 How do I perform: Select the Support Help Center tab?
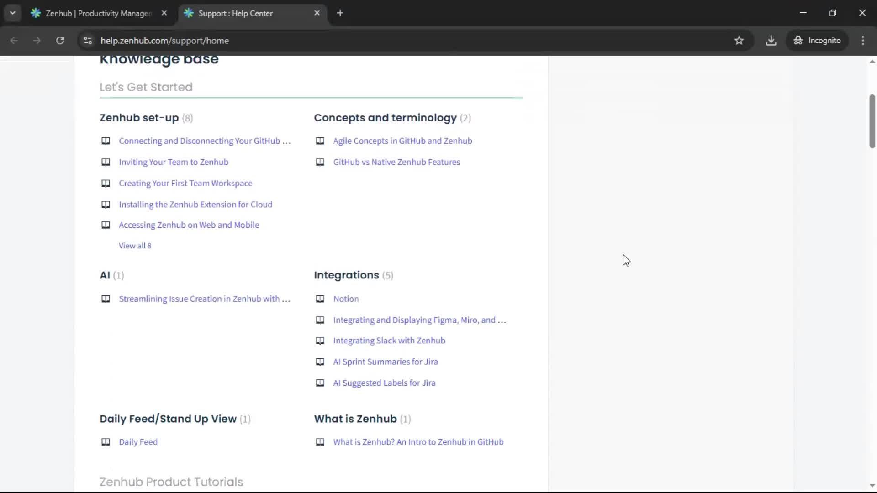[235, 13]
